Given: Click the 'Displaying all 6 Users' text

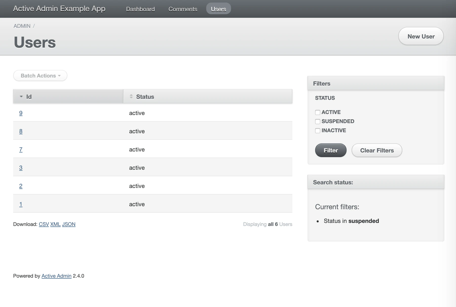Looking at the screenshot, I should (268, 224).
